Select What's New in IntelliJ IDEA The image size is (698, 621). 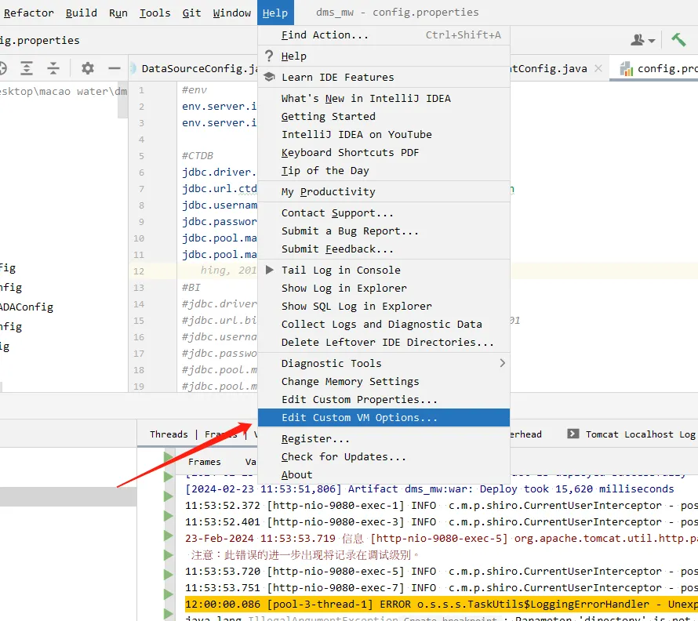tap(384, 98)
